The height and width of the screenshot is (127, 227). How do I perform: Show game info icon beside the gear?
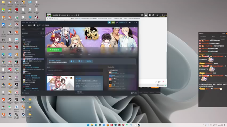(131, 49)
